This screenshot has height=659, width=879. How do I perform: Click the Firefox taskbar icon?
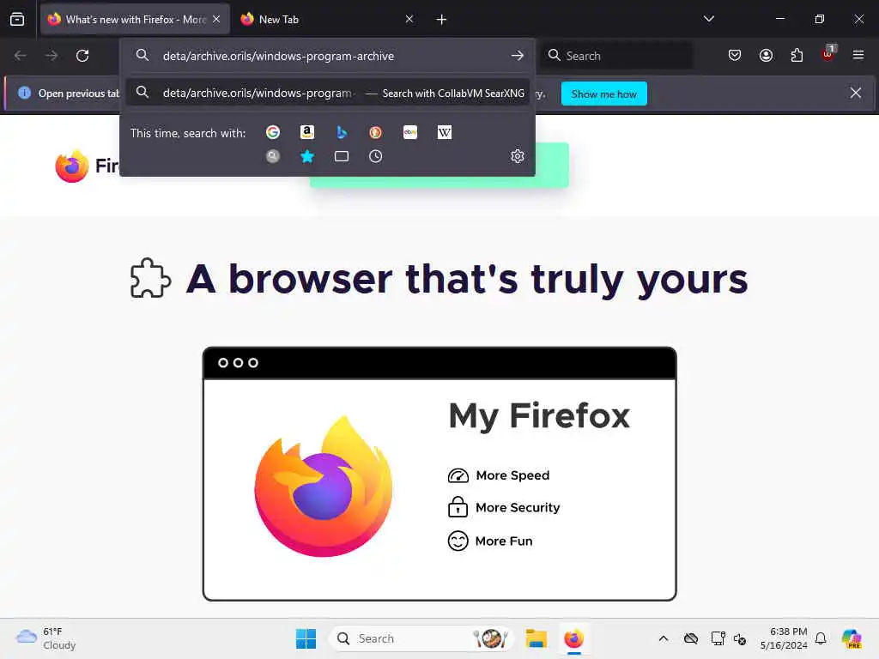[x=573, y=638]
